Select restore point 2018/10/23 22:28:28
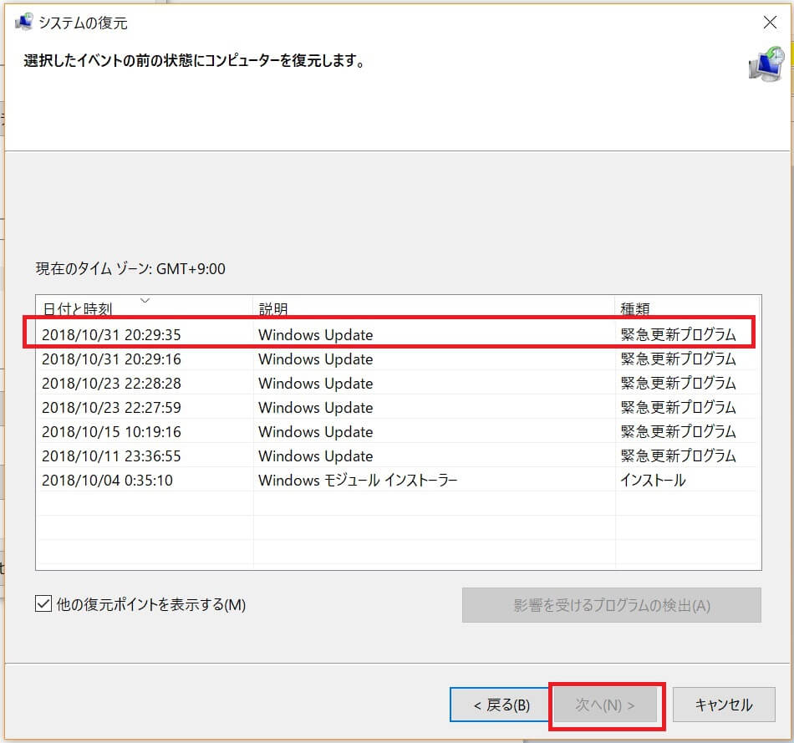 coord(398,384)
